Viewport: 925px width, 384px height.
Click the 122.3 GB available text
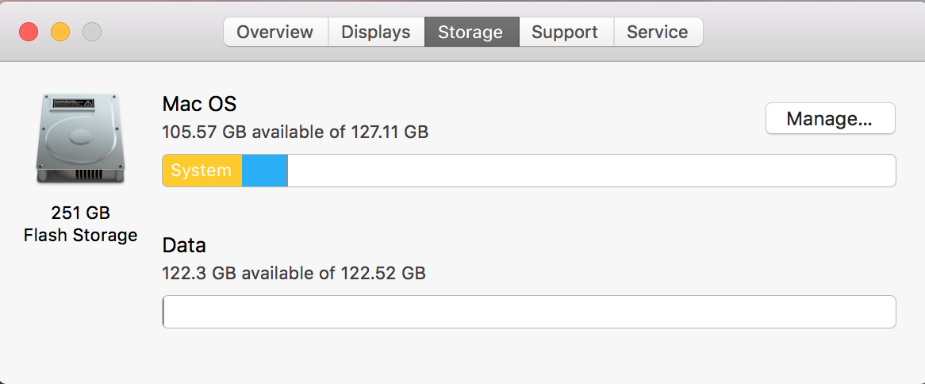[x=294, y=274]
